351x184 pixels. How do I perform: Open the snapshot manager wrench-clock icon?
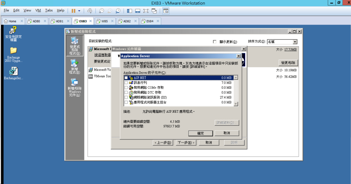(118, 11)
